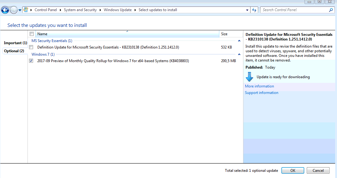Restore down the window with the middle caption button
The width and height of the screenshot is (337, 178).
tap(320, 2)
